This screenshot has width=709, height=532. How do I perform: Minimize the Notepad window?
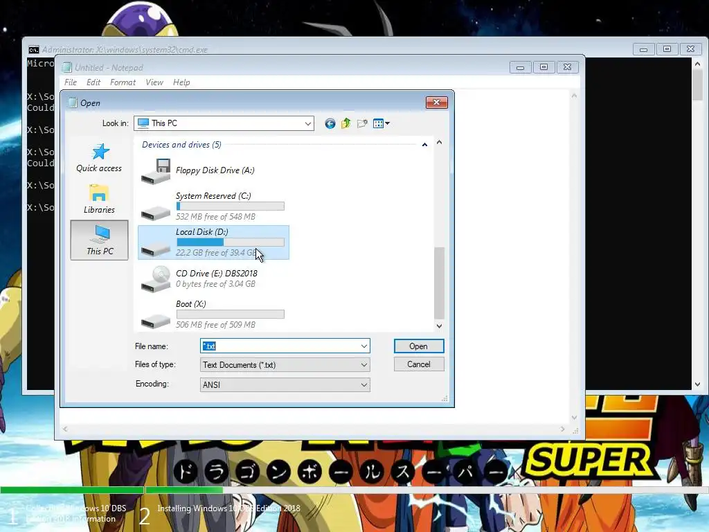coord(520,67)
